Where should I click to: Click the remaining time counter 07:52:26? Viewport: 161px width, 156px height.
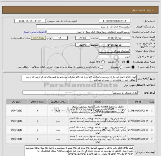pyautogui.click(x=39, y=38)
